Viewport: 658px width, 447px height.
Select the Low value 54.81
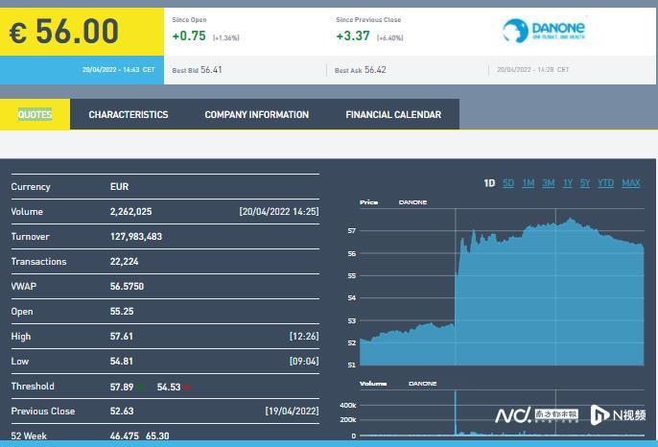(121, 361)
